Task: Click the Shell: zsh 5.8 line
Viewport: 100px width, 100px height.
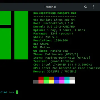Action: pos(45,37)
